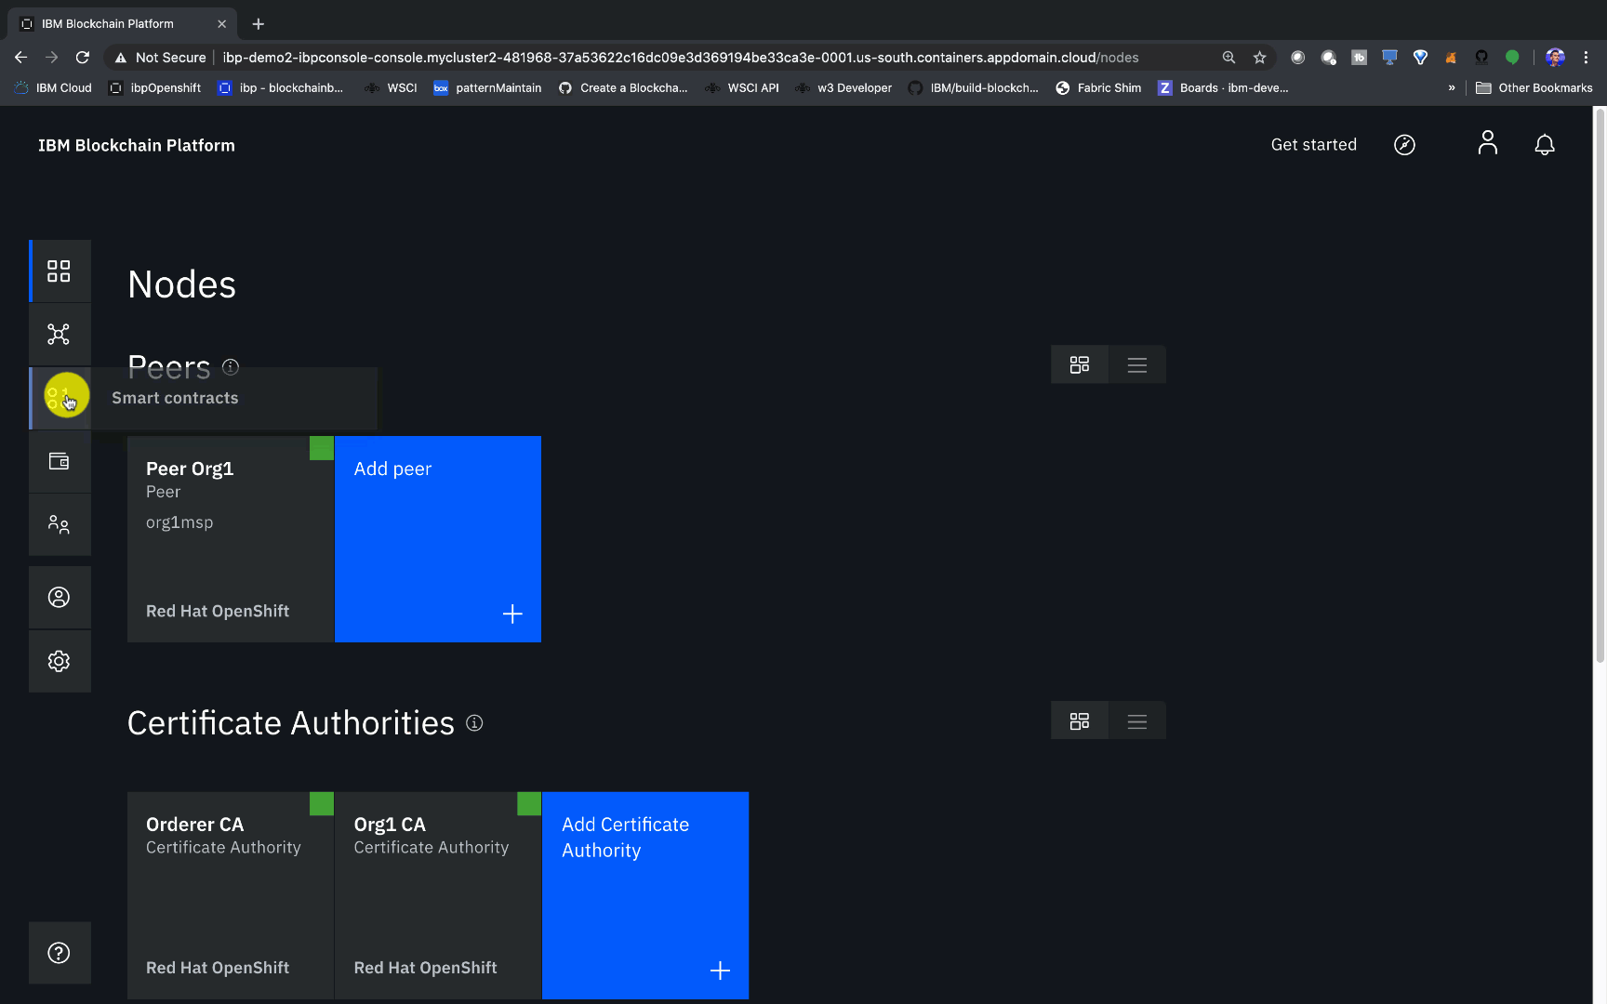Click the plus icon on Add peer tile
Viewport: 1607px width, 1004px height.
pos(512,614)
